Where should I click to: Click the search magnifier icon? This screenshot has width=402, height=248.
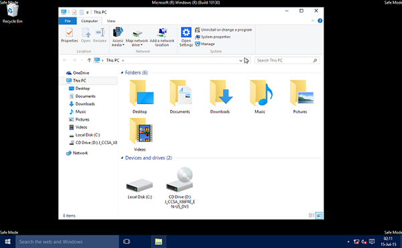pos(315,60)
